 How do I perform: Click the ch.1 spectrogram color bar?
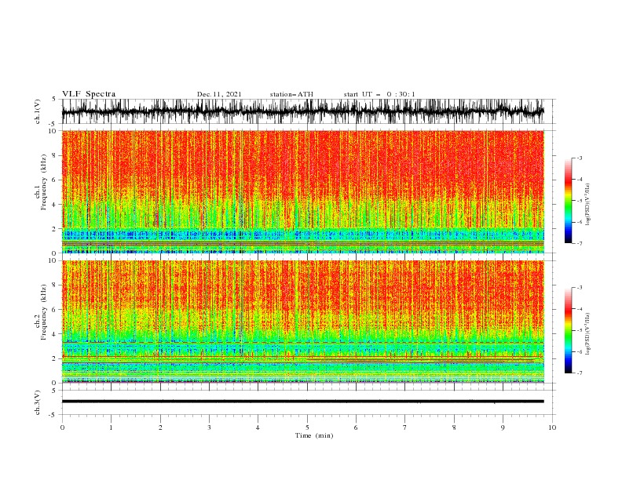(x=568, y=201)
